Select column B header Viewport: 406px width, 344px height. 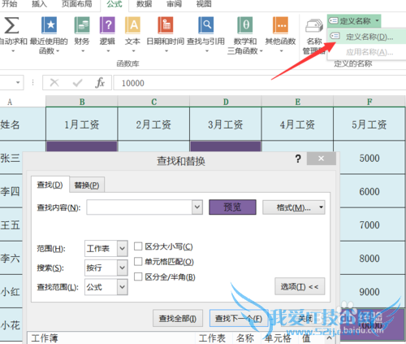[x=82, y=102]
